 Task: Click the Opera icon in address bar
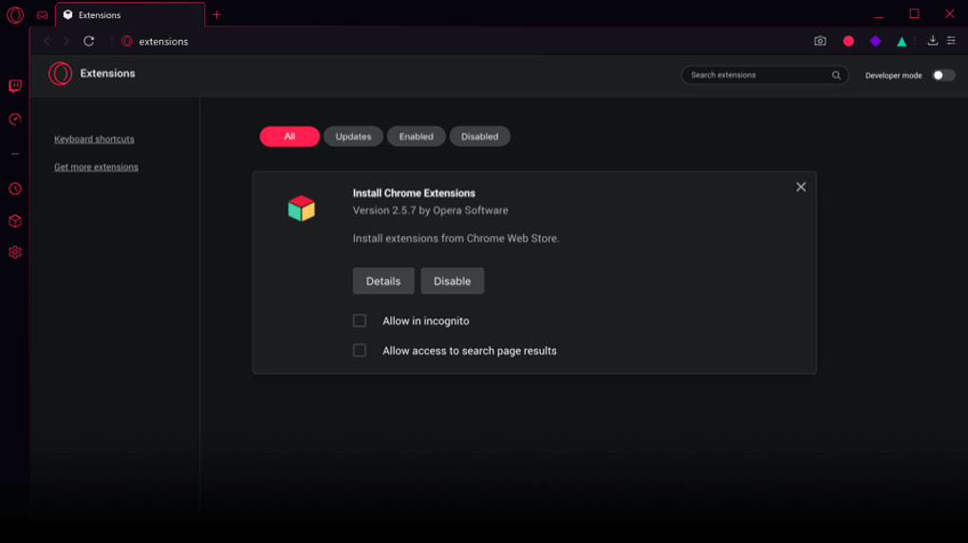[127, 42]
